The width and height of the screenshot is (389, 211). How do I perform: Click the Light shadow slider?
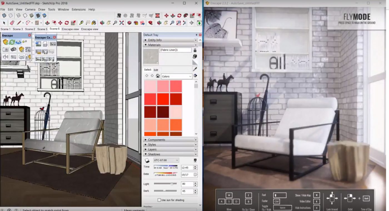[165, 184]
